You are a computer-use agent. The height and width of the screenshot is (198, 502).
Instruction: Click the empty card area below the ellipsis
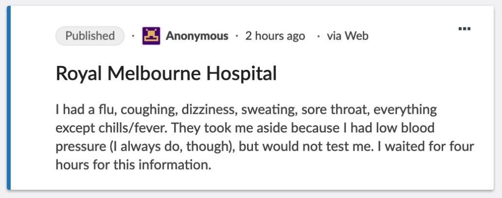pyautogui.click(x=464, y=73)
